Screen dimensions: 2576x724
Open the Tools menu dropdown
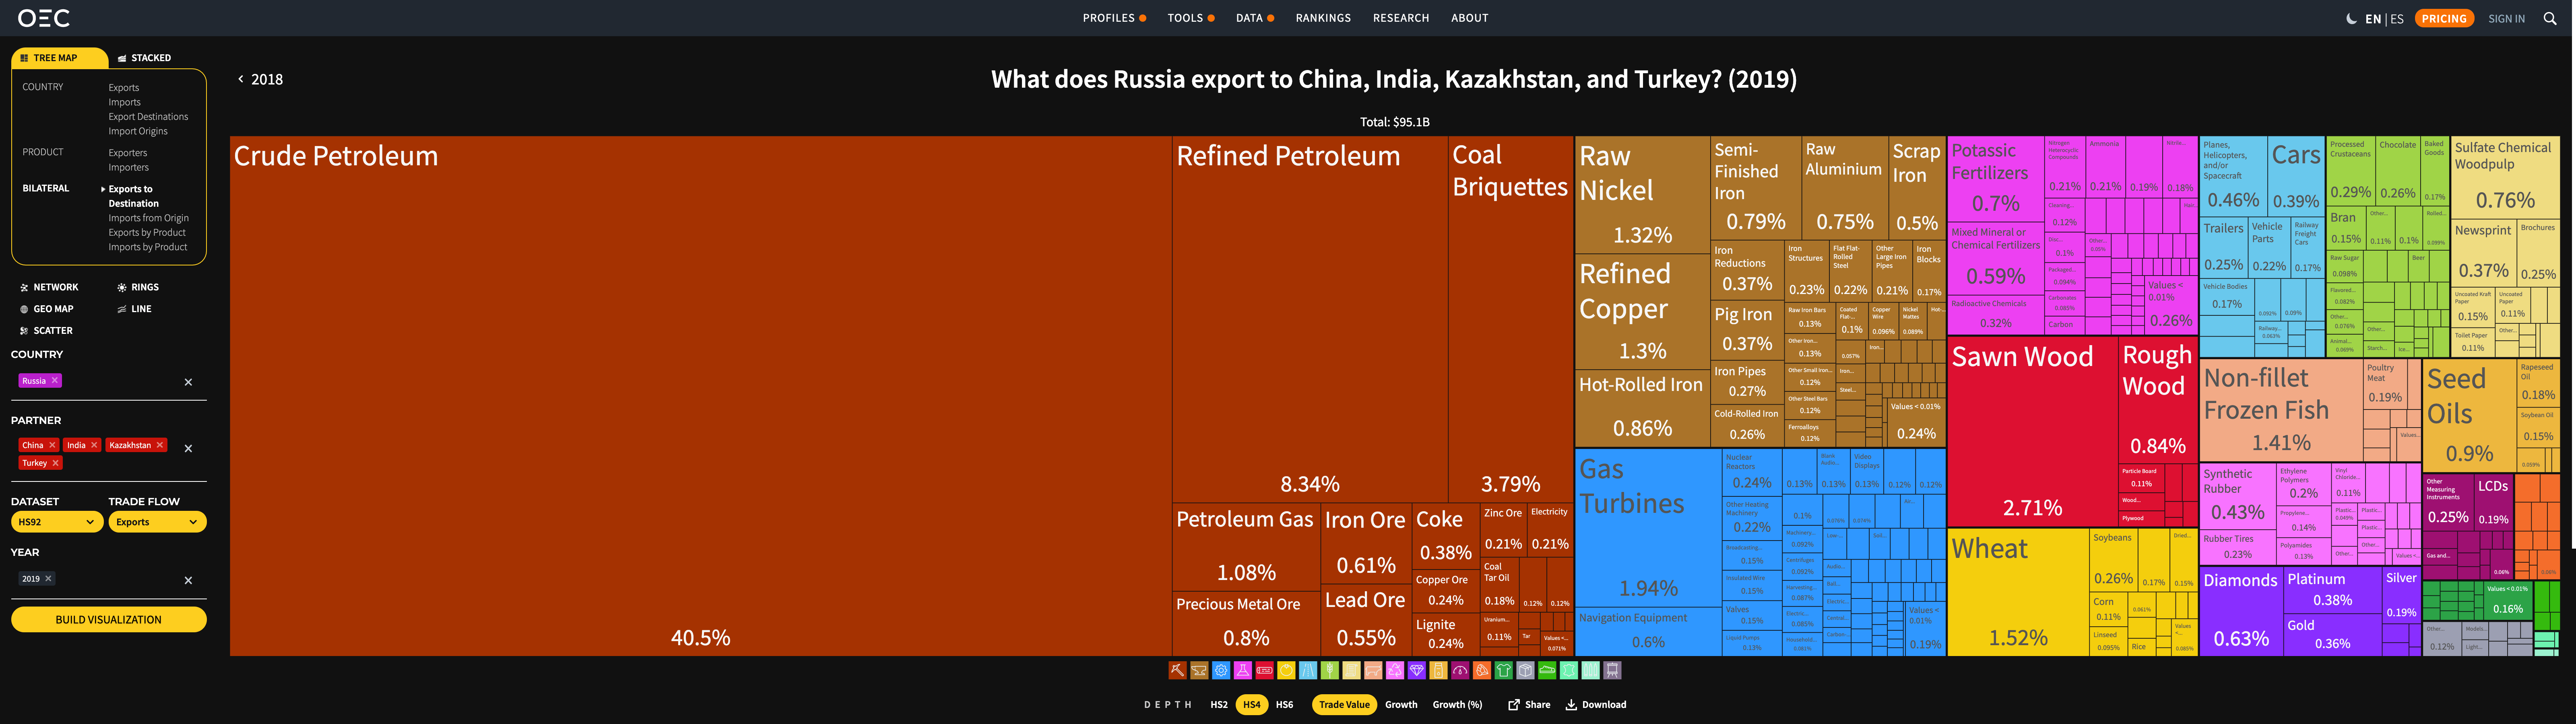pyautogui.click(x=1191, y=18)
